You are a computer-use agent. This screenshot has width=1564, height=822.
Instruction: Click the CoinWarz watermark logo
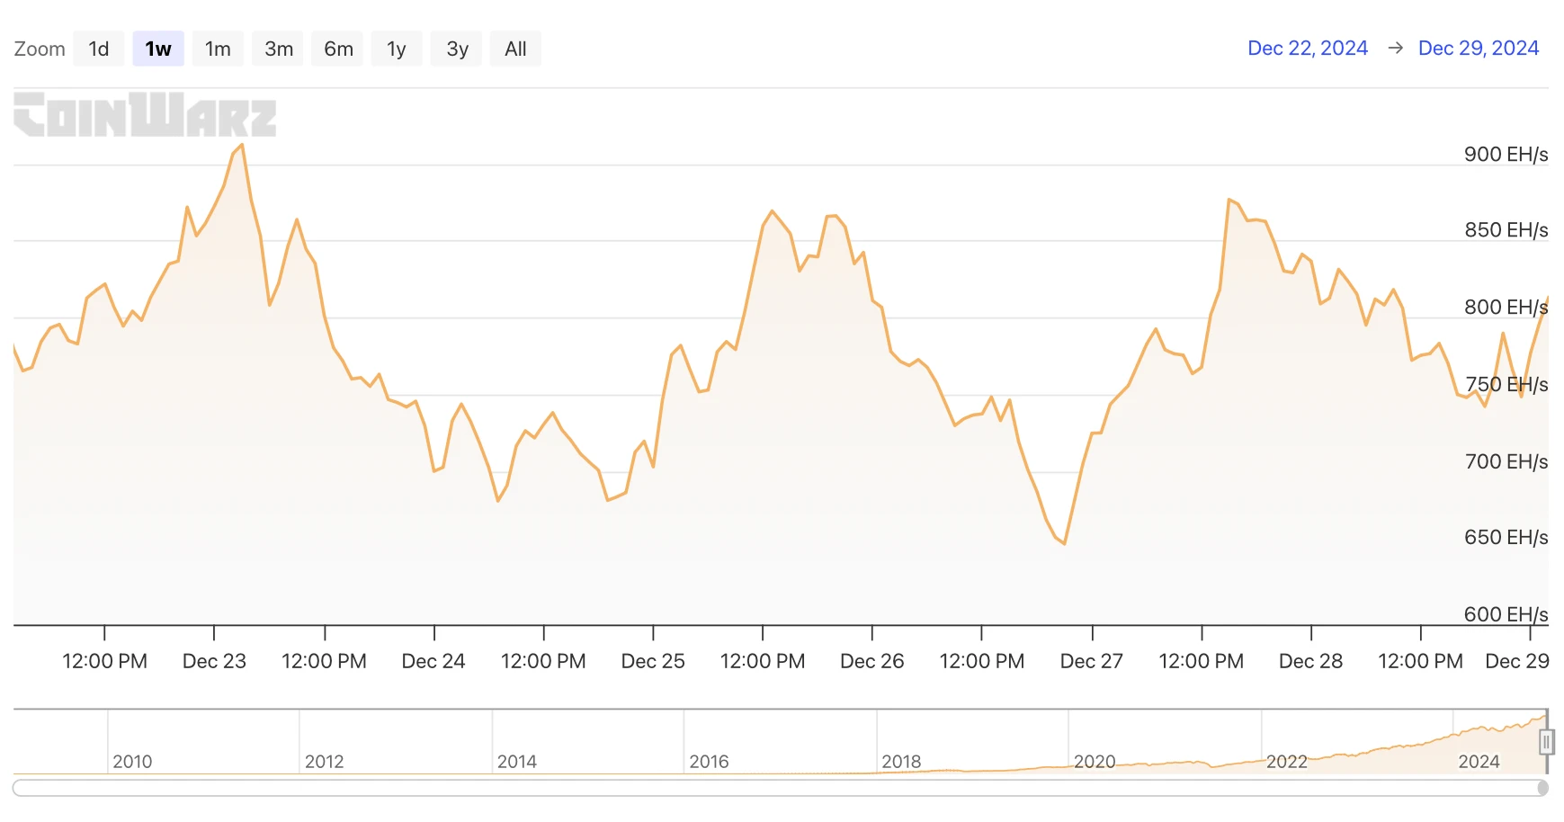pyautogui.click(x=145, y=115)
